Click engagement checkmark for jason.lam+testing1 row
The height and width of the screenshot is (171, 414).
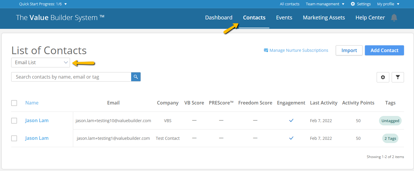pos(291,138)
